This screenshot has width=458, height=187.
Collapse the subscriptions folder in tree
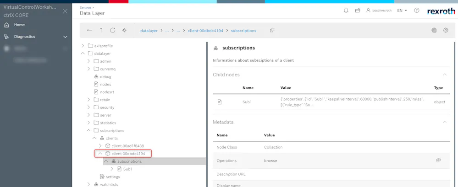click(x=88, y=130)
